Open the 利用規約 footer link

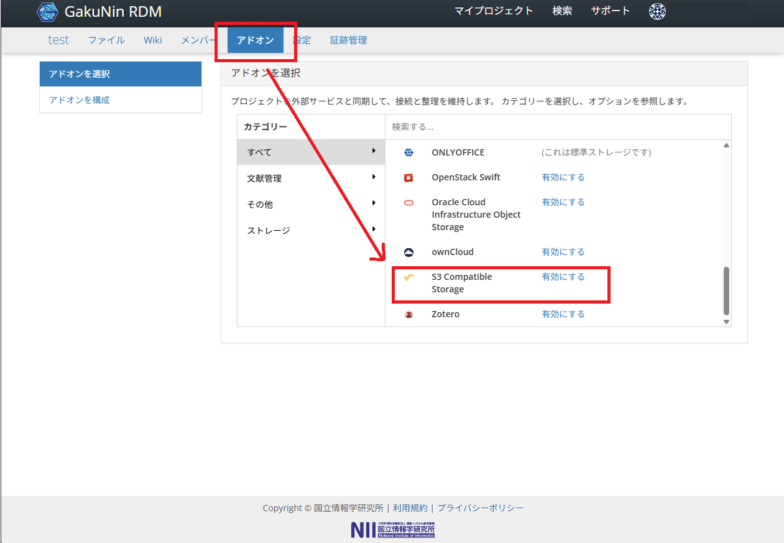coord(410,508)
